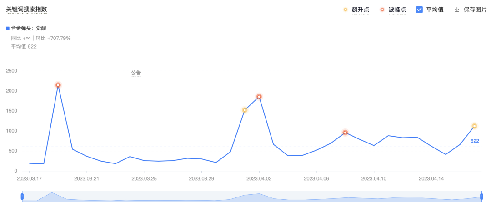Click the 622 average value label on chart

pyautogui.click(x=475, y=141)
